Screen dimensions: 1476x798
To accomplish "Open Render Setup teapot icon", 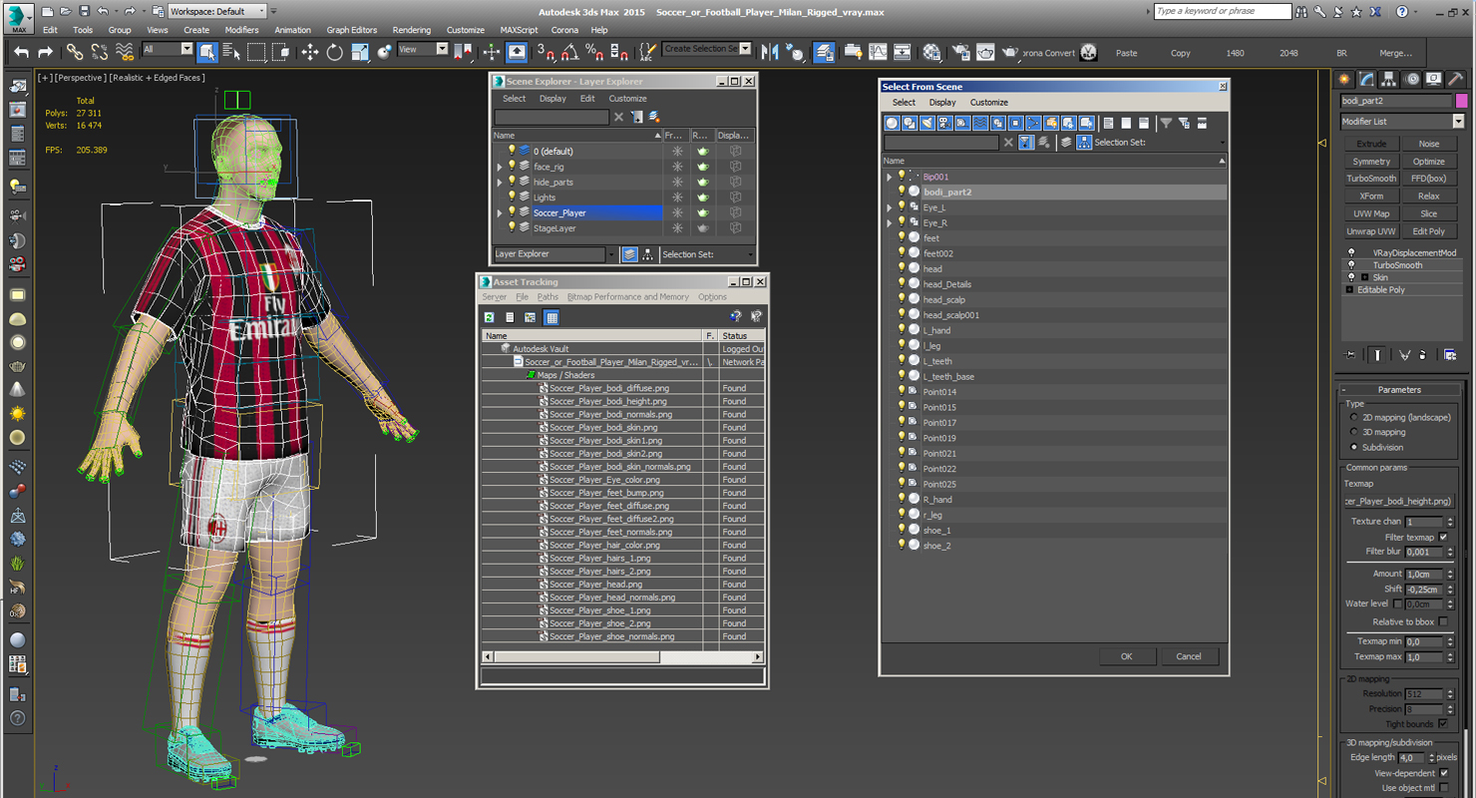I will [960, 52].
